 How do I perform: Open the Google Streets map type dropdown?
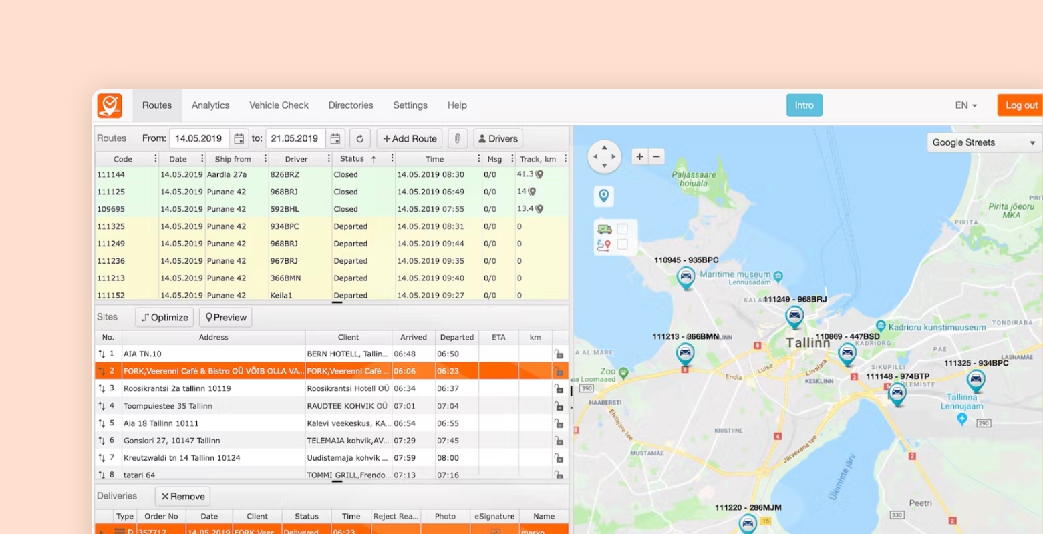click(x=982, y=142)
